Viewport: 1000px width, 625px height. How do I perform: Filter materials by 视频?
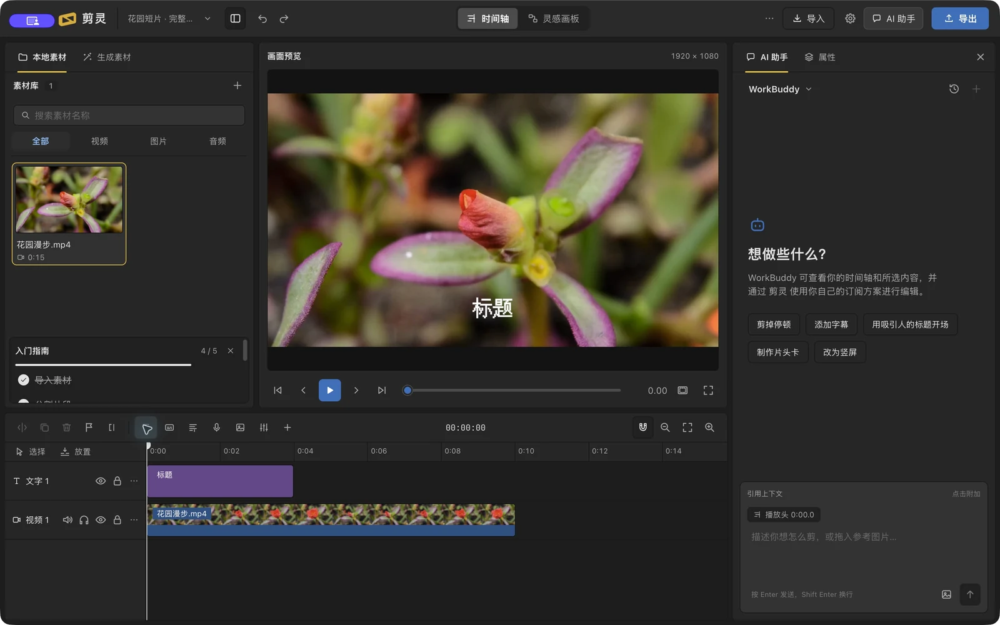[99, 141]
